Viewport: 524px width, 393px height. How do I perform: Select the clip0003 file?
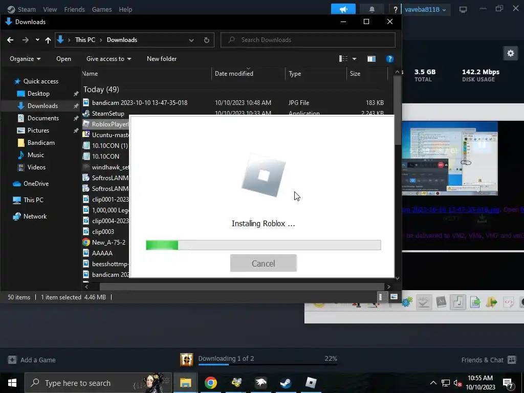(103, 232)
